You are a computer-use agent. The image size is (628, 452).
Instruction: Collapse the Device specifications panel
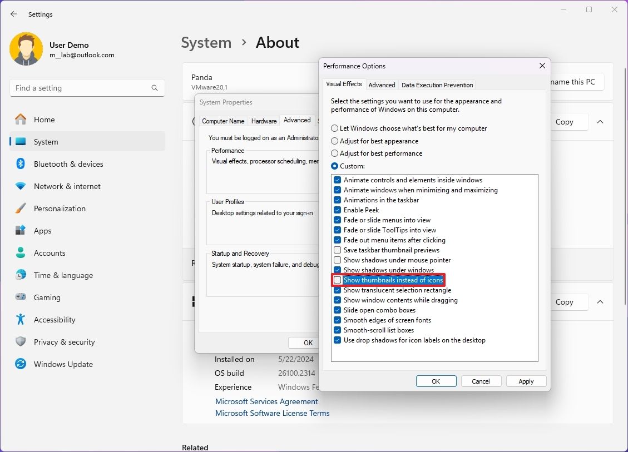(x=600, y=122)
